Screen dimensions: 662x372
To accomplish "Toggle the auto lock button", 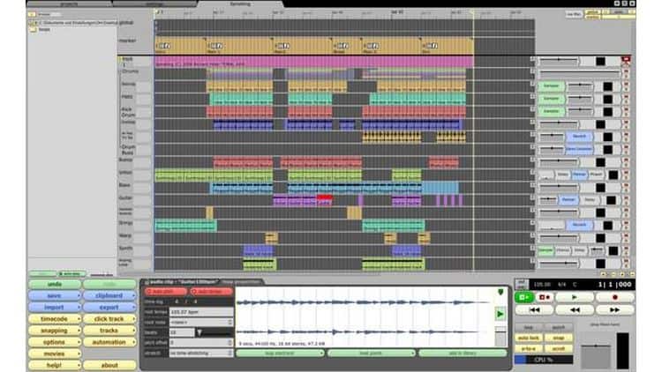I will 529,338.
